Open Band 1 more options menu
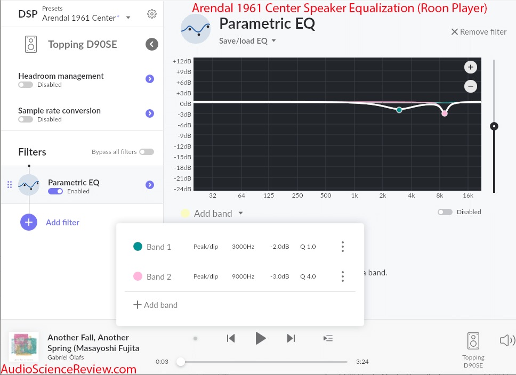Image resolution: width=516 pixels, height=375 pixels. [x=343, y=247]
